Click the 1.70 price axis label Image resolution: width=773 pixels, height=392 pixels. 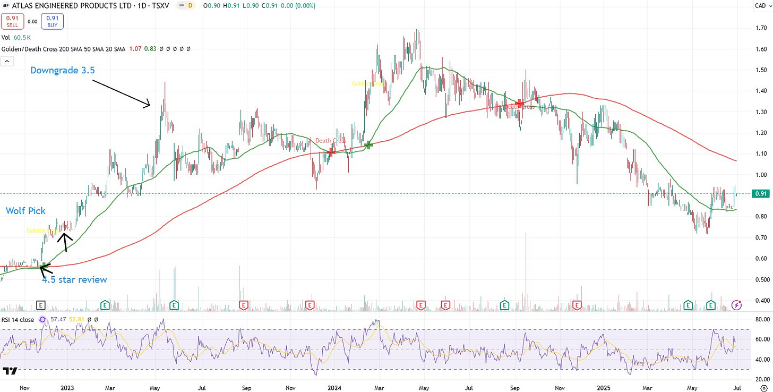(760, 28)
